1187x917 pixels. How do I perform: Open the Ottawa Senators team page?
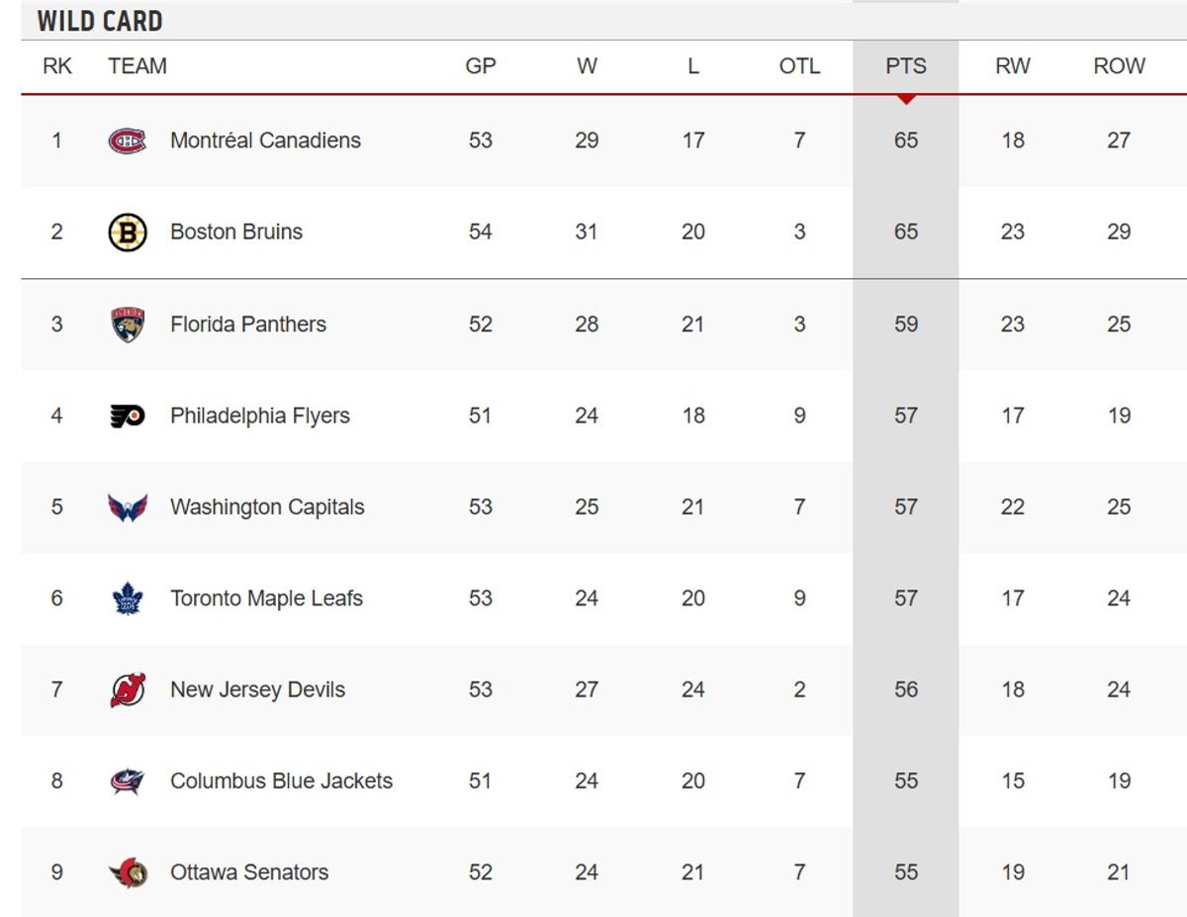pos(248,871)
